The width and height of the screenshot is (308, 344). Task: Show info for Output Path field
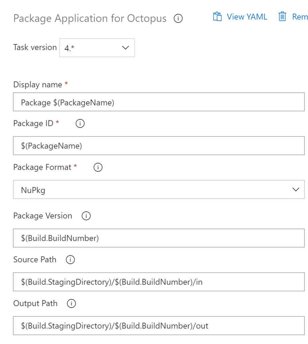[x=72, y=304]
